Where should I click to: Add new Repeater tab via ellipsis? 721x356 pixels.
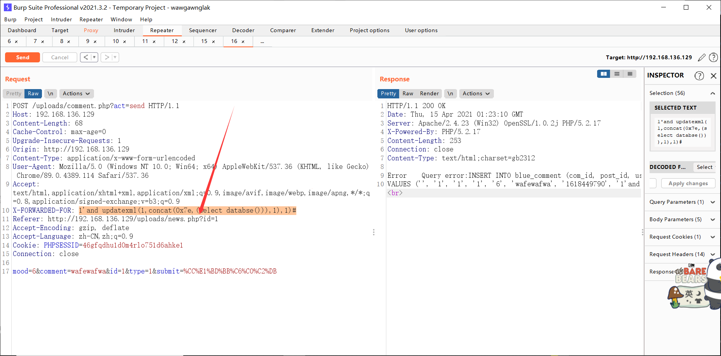(262, 41)
